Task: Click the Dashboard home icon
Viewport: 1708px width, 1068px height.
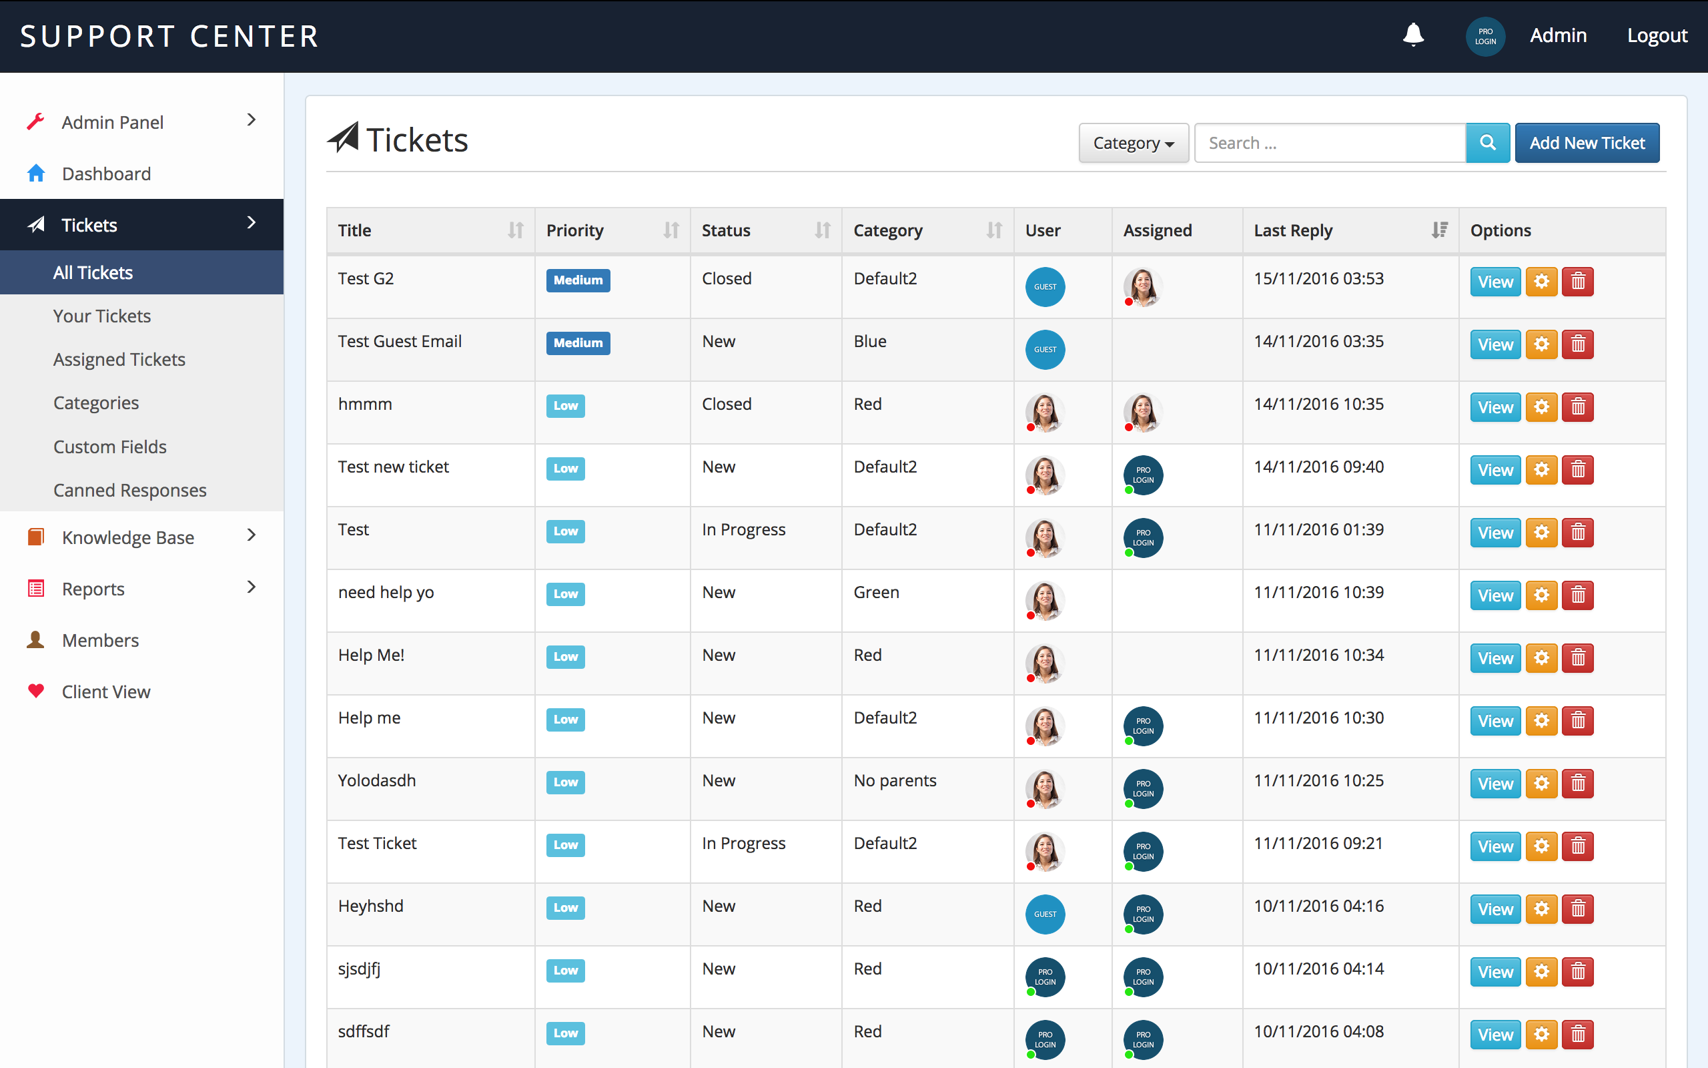Action: point(36,173)
